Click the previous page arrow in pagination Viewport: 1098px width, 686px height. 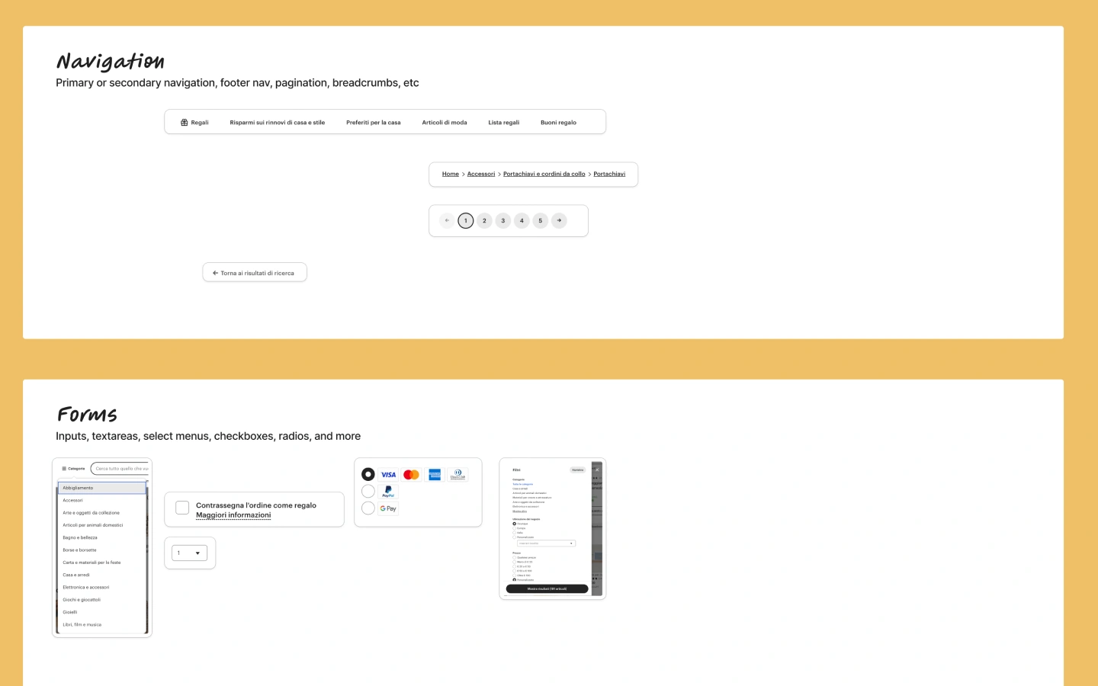(447, 220)
